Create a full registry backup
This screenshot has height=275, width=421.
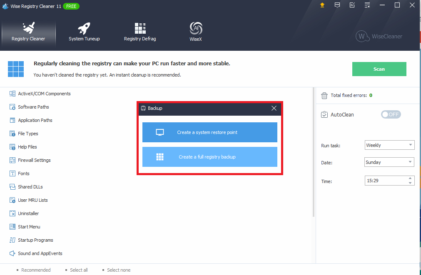(210, 157)
